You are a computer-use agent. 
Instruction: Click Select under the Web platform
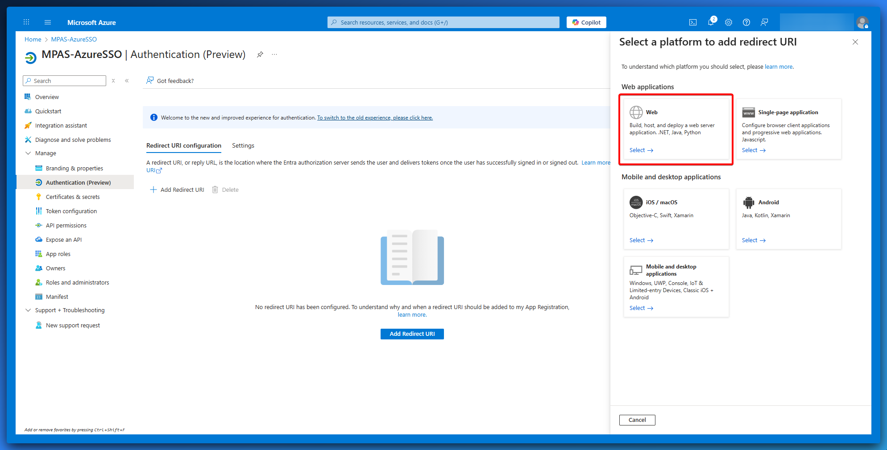tap(642, 150)
